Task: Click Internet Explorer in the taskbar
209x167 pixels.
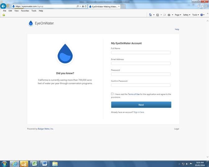Action: (14, 164)
